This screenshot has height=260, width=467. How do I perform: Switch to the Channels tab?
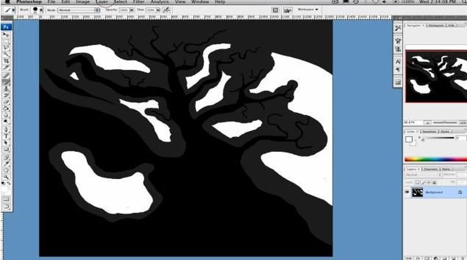431,169
